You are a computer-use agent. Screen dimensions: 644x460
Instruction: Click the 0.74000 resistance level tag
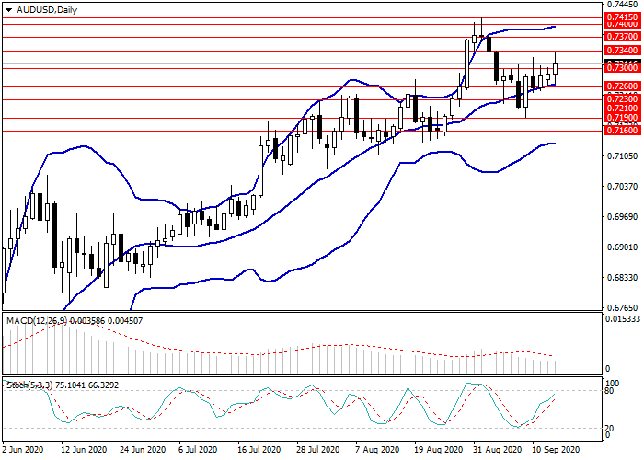point(621,25)
